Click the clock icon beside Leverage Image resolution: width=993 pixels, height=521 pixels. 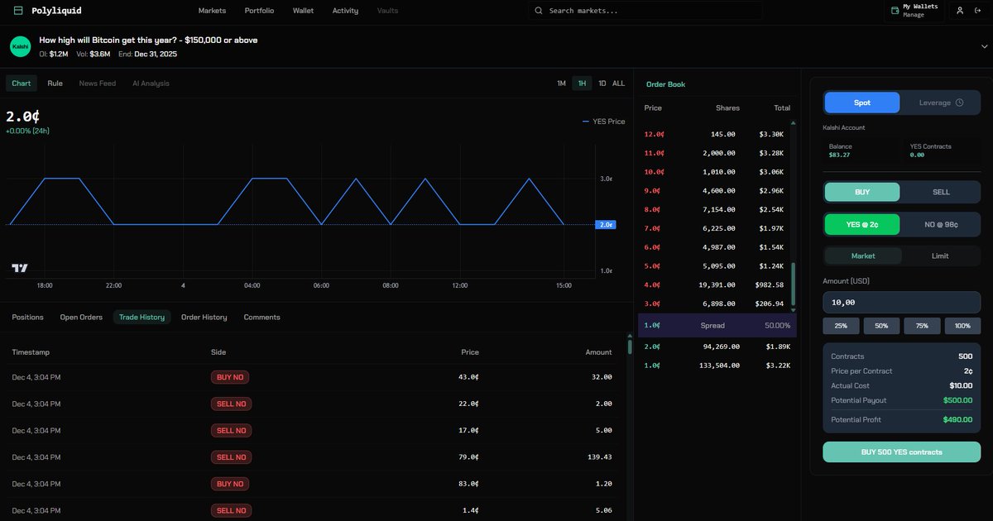(x=960, y=103)
